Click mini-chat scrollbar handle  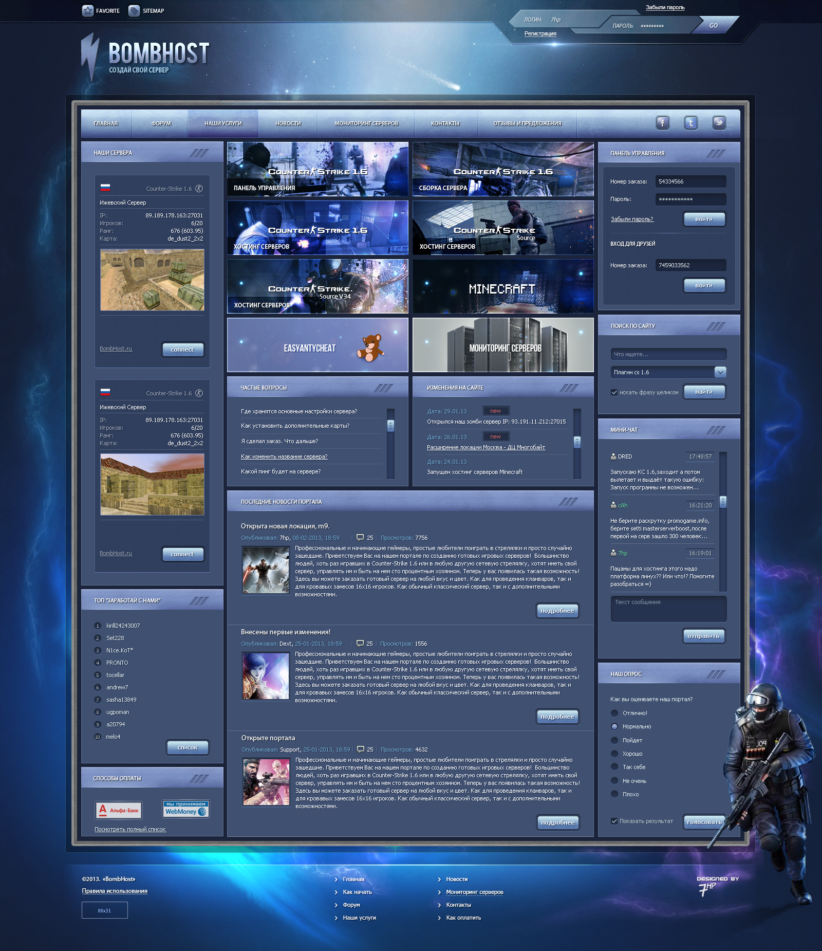coord(723,502)
